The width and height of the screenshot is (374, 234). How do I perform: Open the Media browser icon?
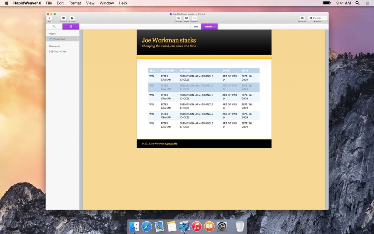[186, 18]
